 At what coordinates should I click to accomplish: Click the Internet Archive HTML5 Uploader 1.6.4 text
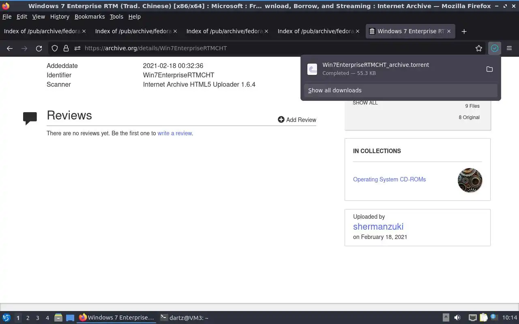point(199,84)
